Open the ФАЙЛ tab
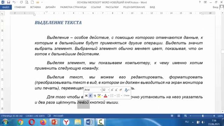224x126 pixels. [6, 7]
